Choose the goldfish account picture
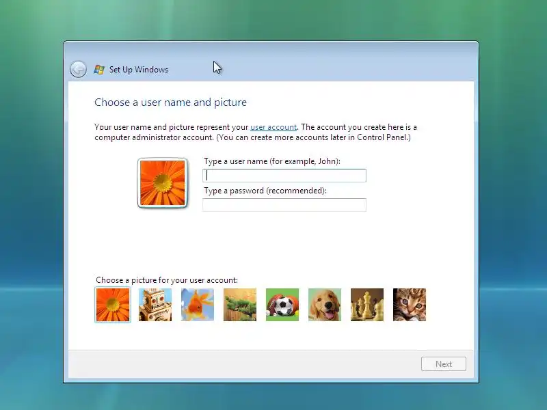The height and width of the screenshot is (410, 547). click(x=198, y=305)
